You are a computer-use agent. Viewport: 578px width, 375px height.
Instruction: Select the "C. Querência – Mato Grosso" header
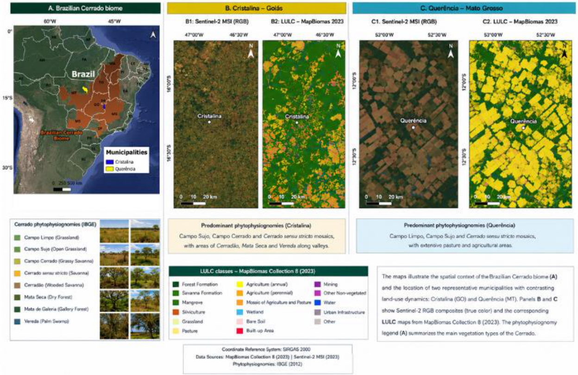tap(463, 7)
